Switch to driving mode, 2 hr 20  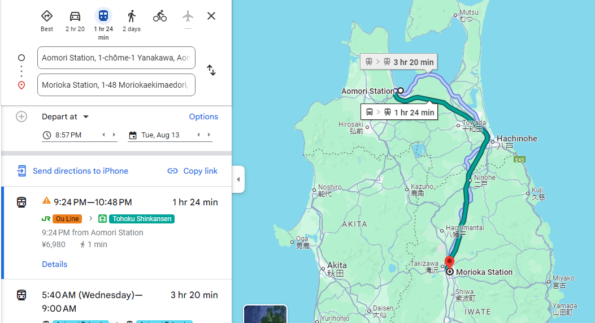[75, 21]
